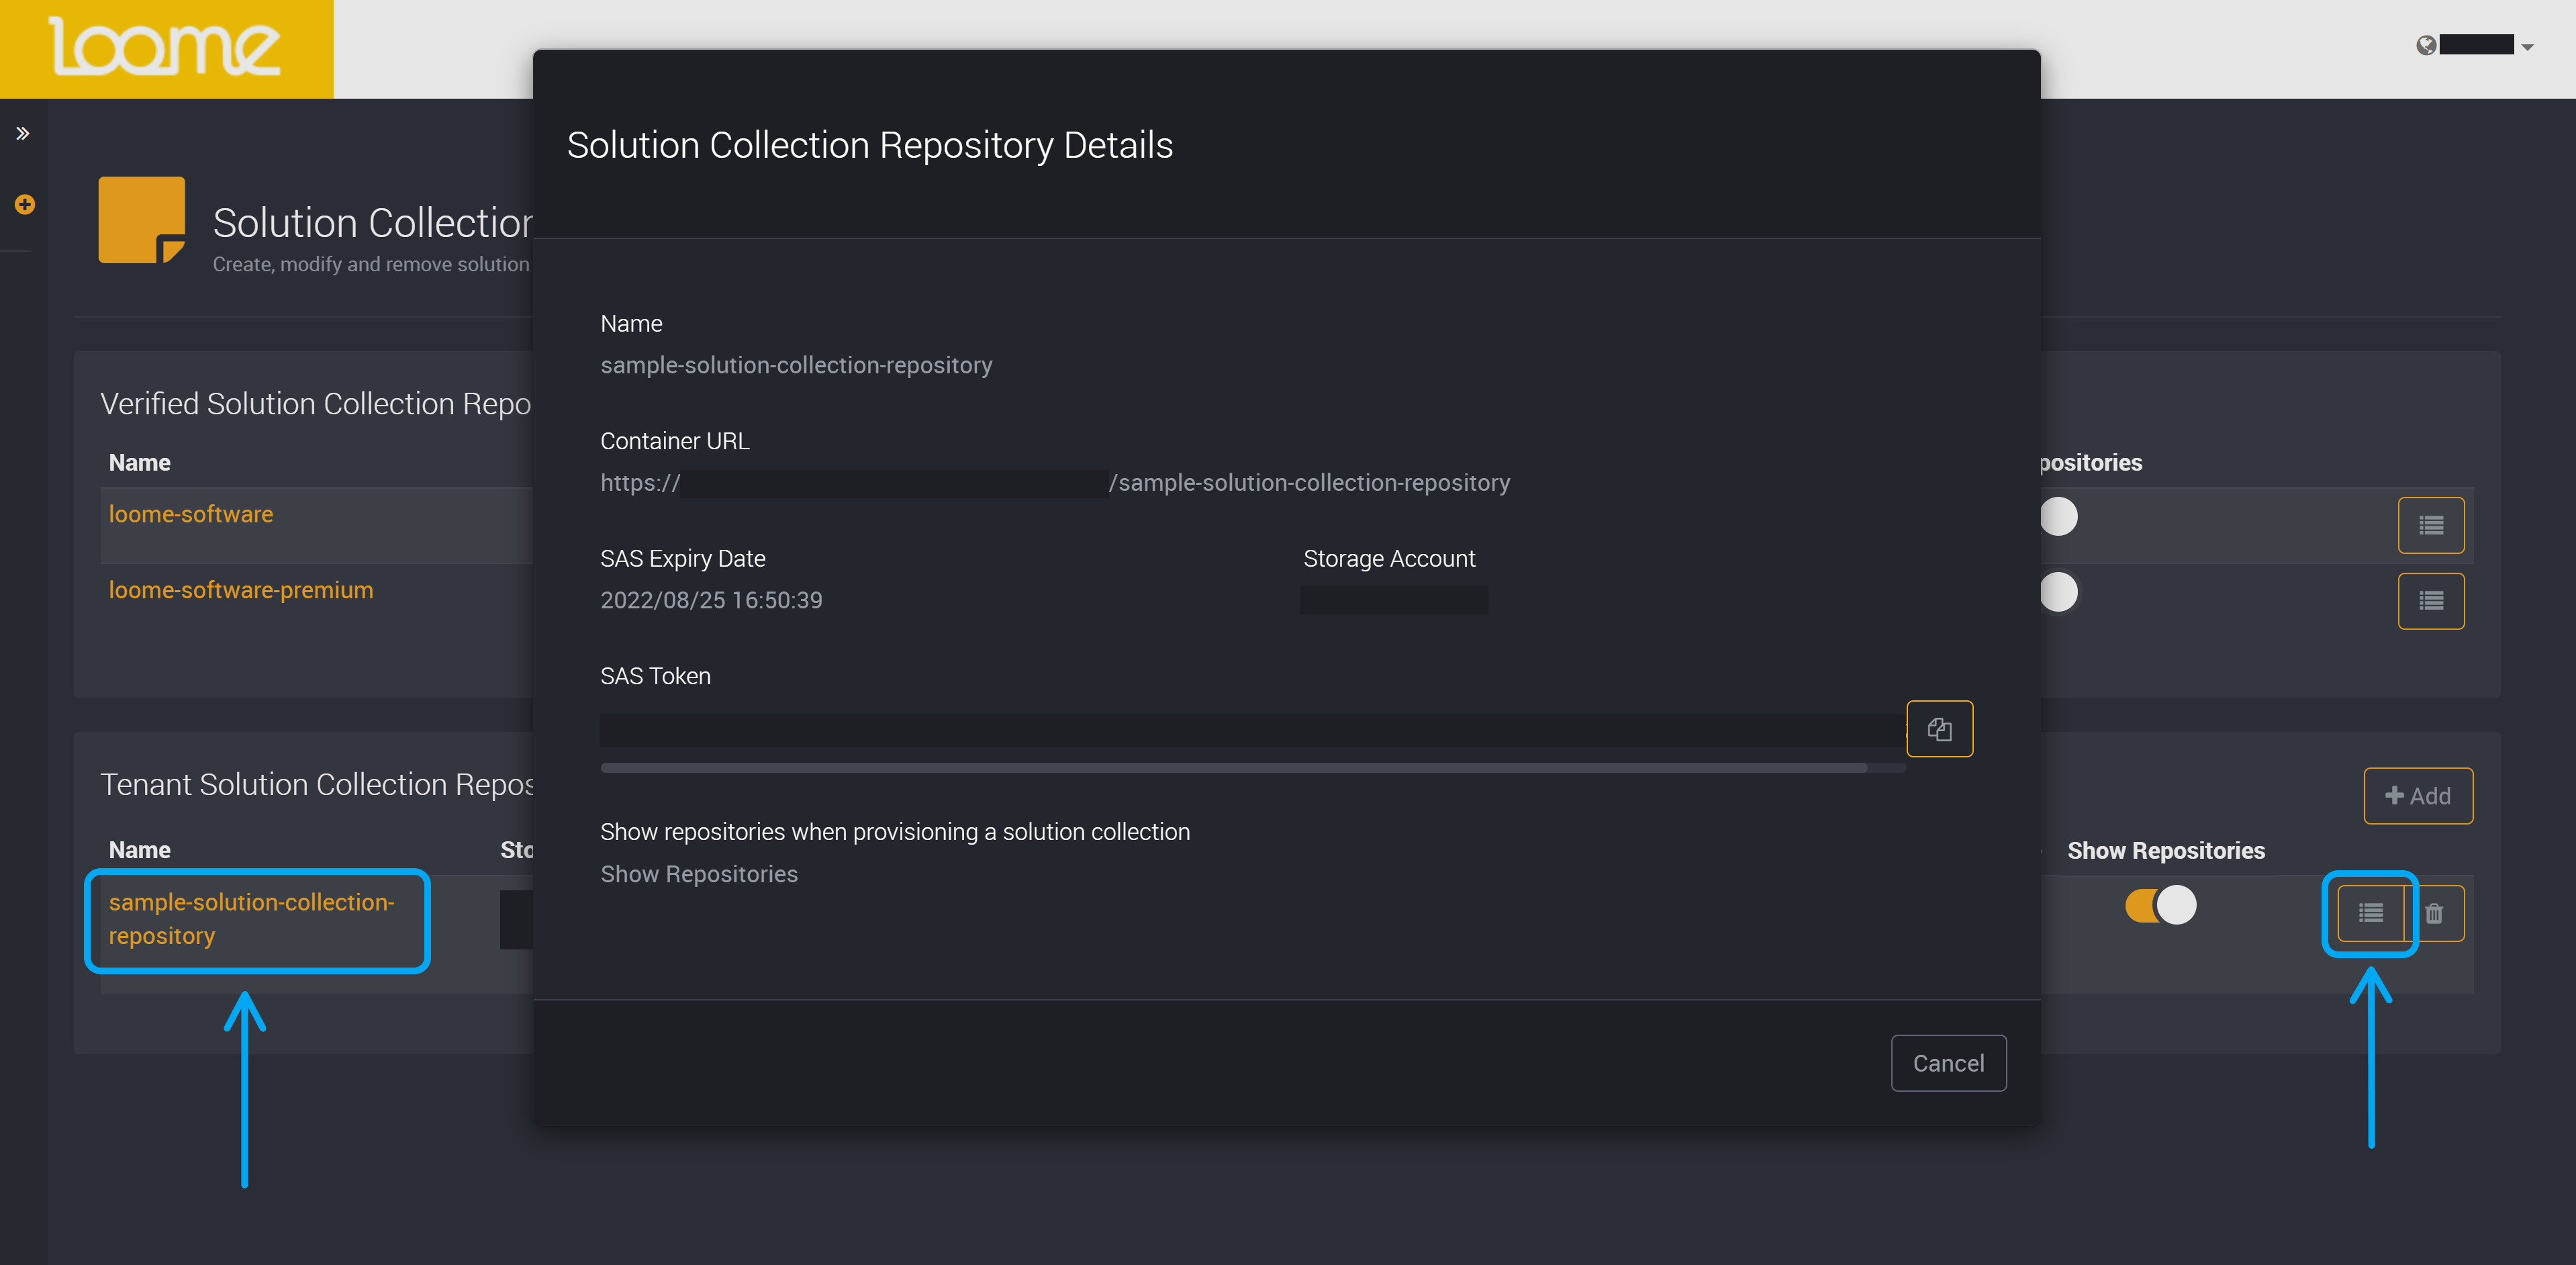Click the orange plus icon in sidebar

[25, 204]
